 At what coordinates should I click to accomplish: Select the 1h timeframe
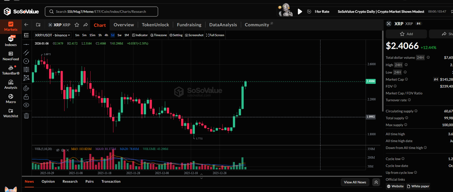[x=100, y=35]
